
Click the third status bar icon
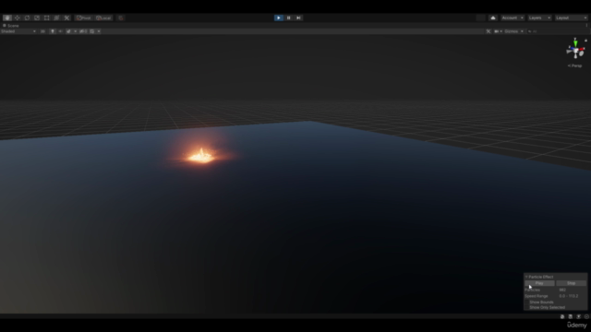pos(579,316)
